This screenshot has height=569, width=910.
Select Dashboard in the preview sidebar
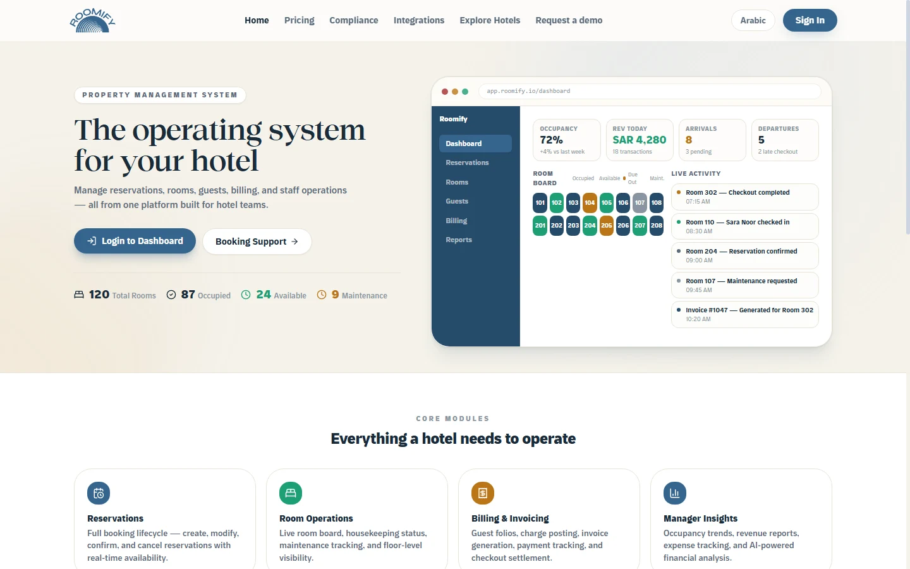pyautogui.click(x=475, y=144)
